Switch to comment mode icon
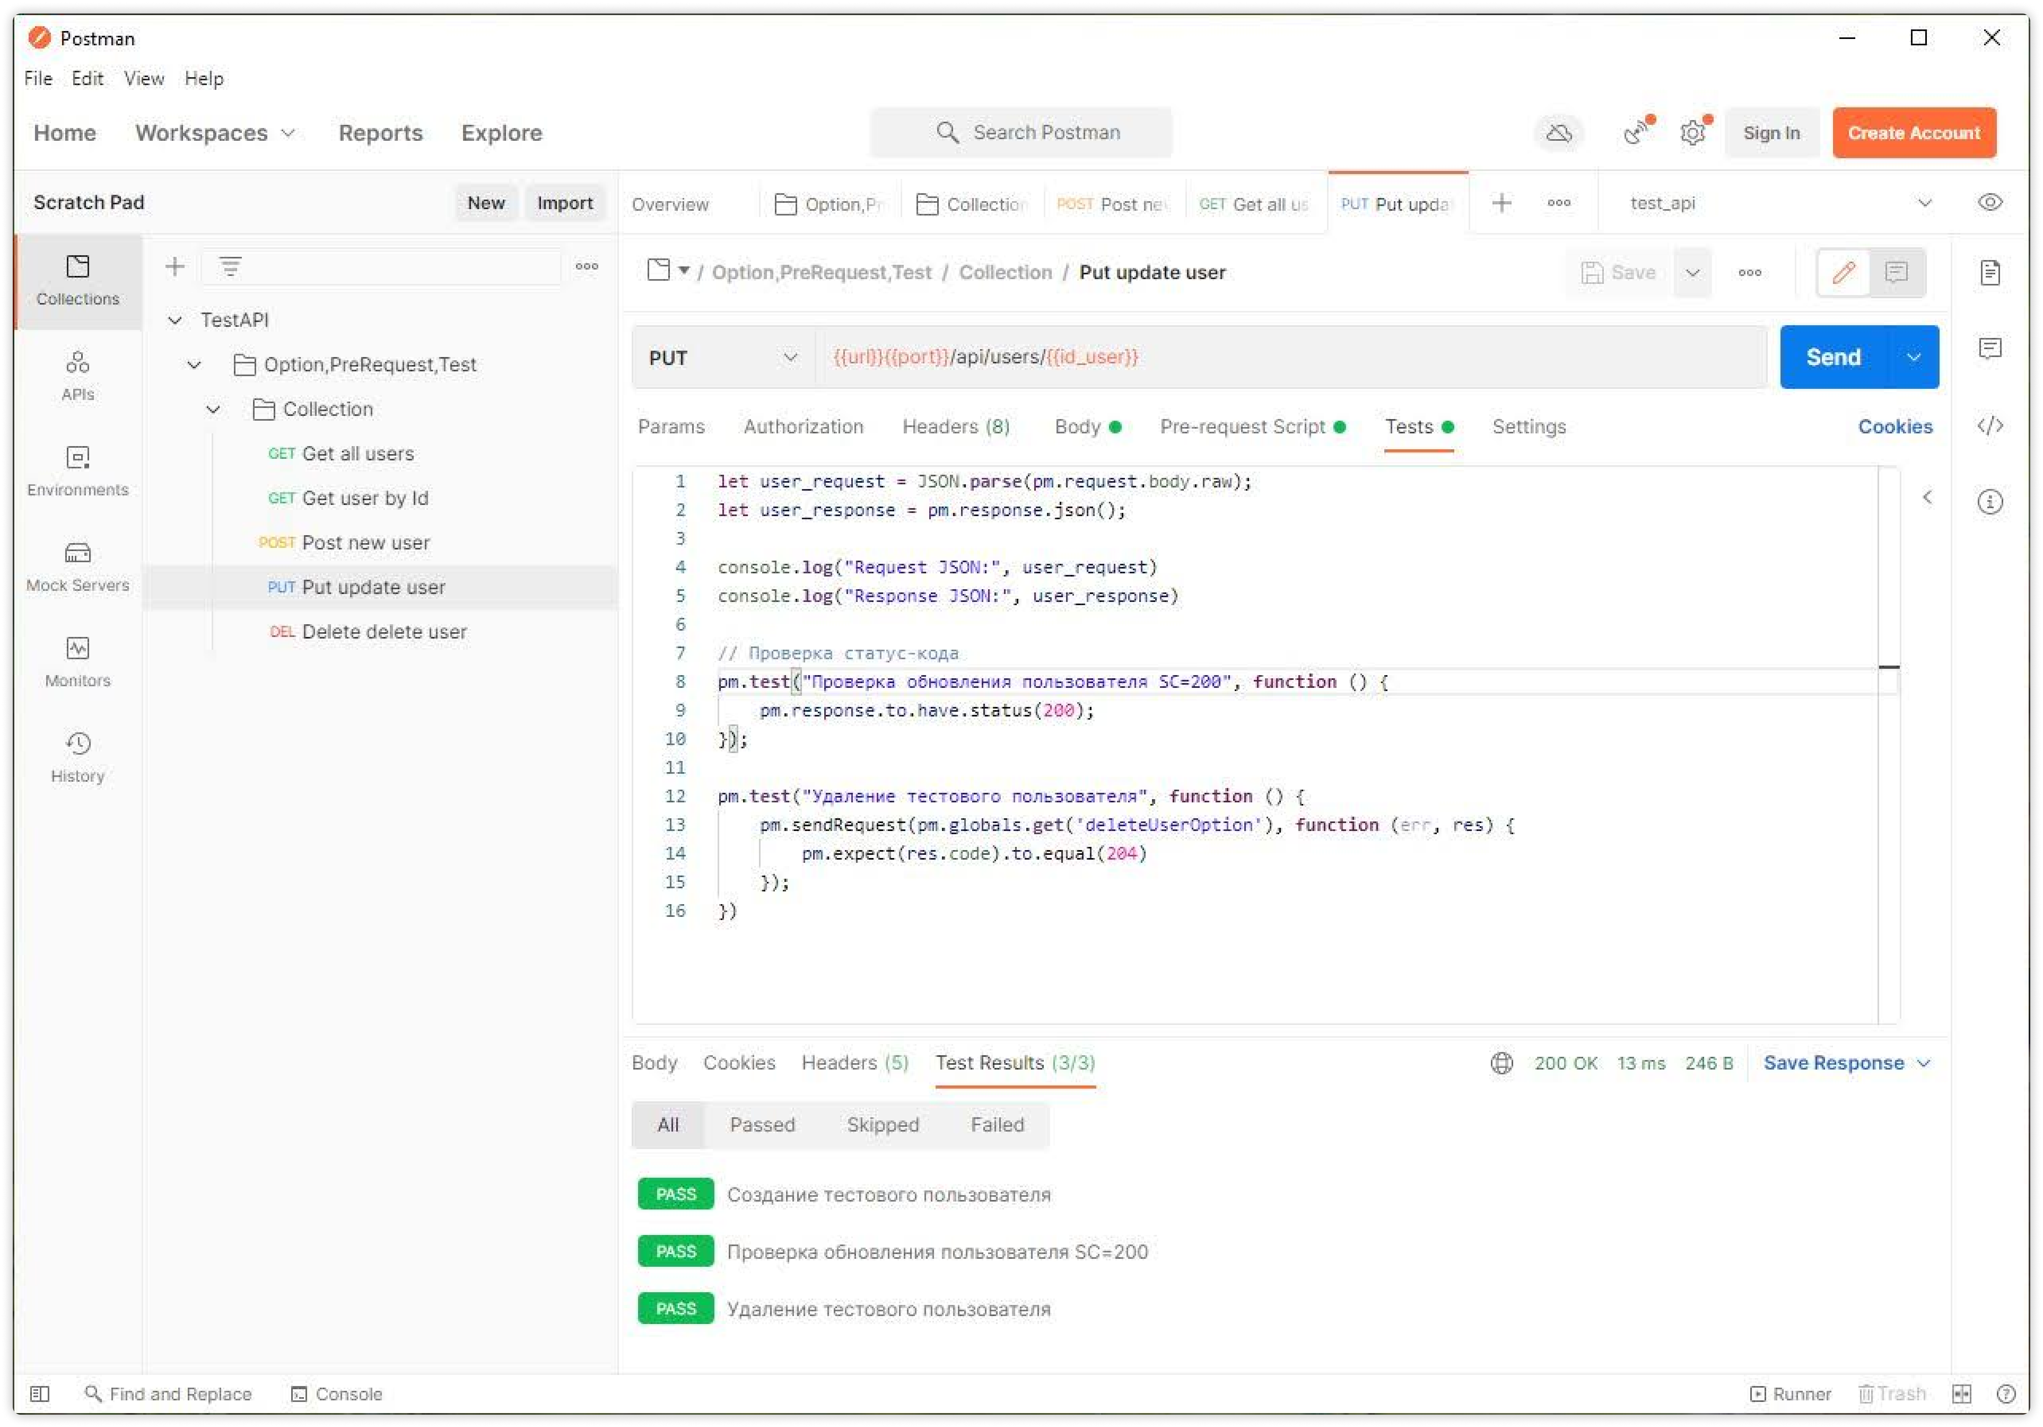 tap(1896, 272)
